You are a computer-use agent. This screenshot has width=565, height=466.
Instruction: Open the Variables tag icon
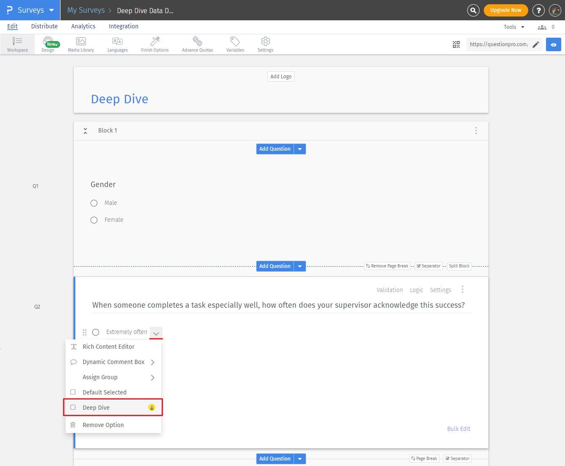pyautogui.click(x=235, y=44)
